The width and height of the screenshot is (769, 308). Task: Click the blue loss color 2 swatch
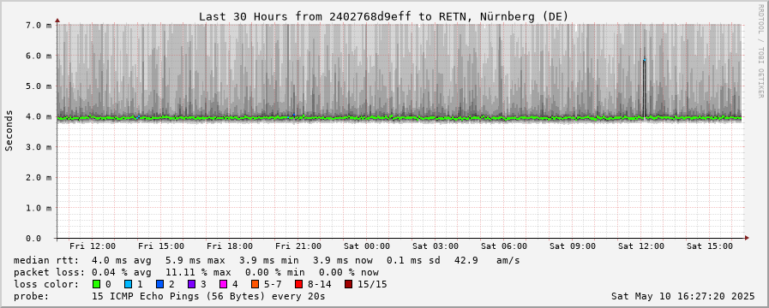159,284
